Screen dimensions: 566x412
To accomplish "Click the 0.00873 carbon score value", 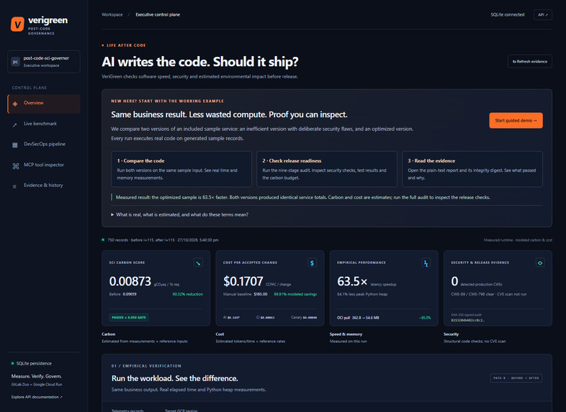I will click(130, 281).
